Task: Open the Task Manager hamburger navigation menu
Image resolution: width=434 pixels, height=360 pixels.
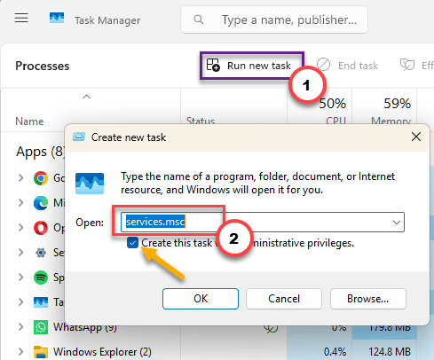Action: tap(21, 19)
